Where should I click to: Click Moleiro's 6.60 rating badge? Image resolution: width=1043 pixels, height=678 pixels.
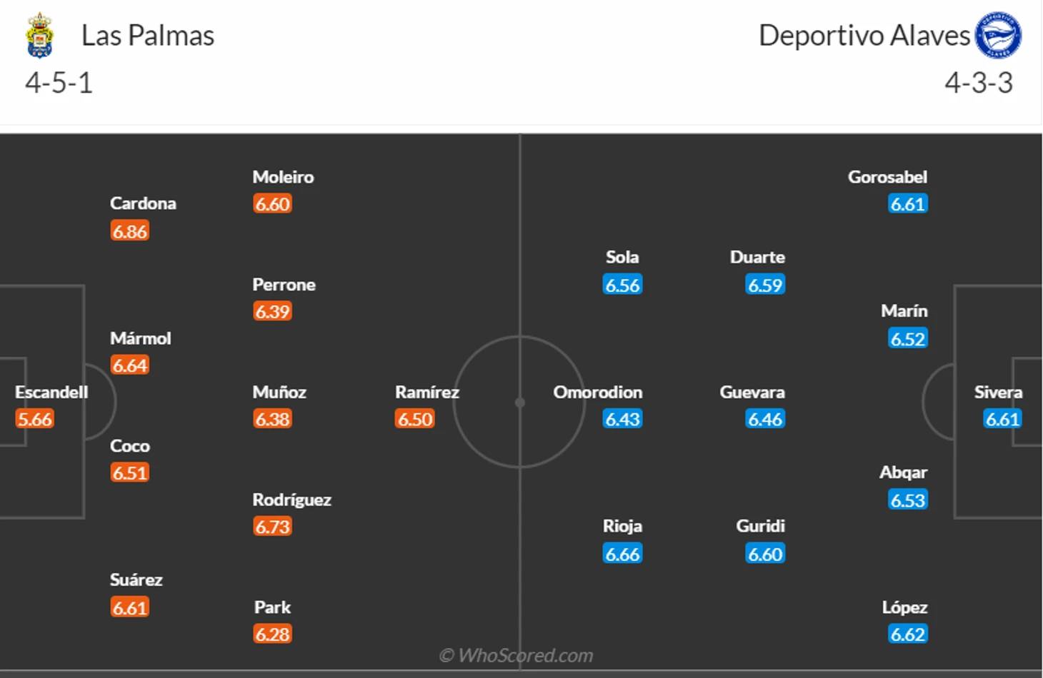coord(272,204)
